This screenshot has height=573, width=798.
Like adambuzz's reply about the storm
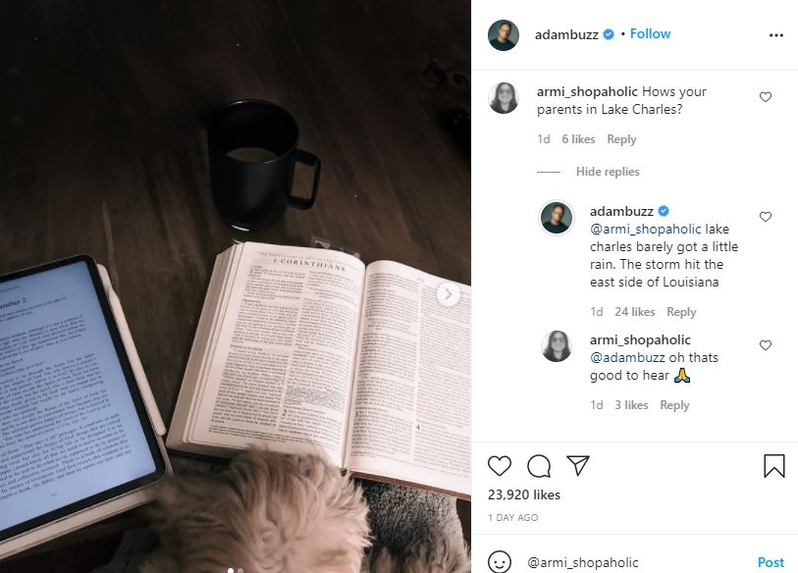pyautogui.click(x=766, y=216)
